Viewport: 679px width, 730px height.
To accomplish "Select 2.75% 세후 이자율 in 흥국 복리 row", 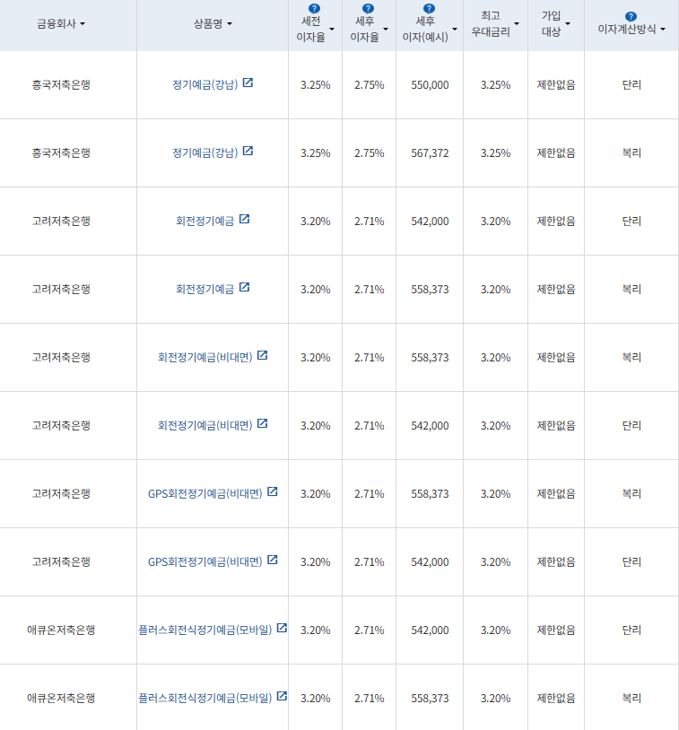I will [369, 152].
